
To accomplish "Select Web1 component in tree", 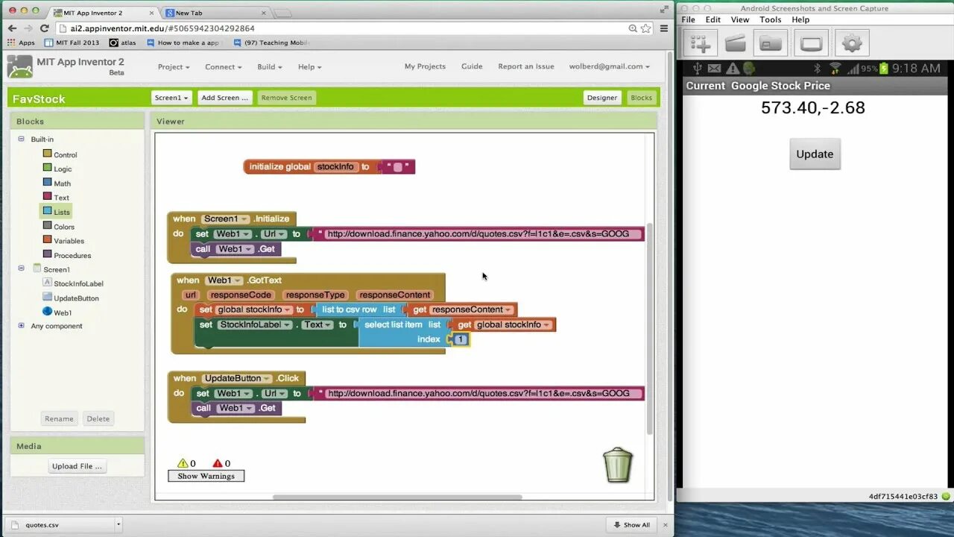I will [x=57, y=313].
